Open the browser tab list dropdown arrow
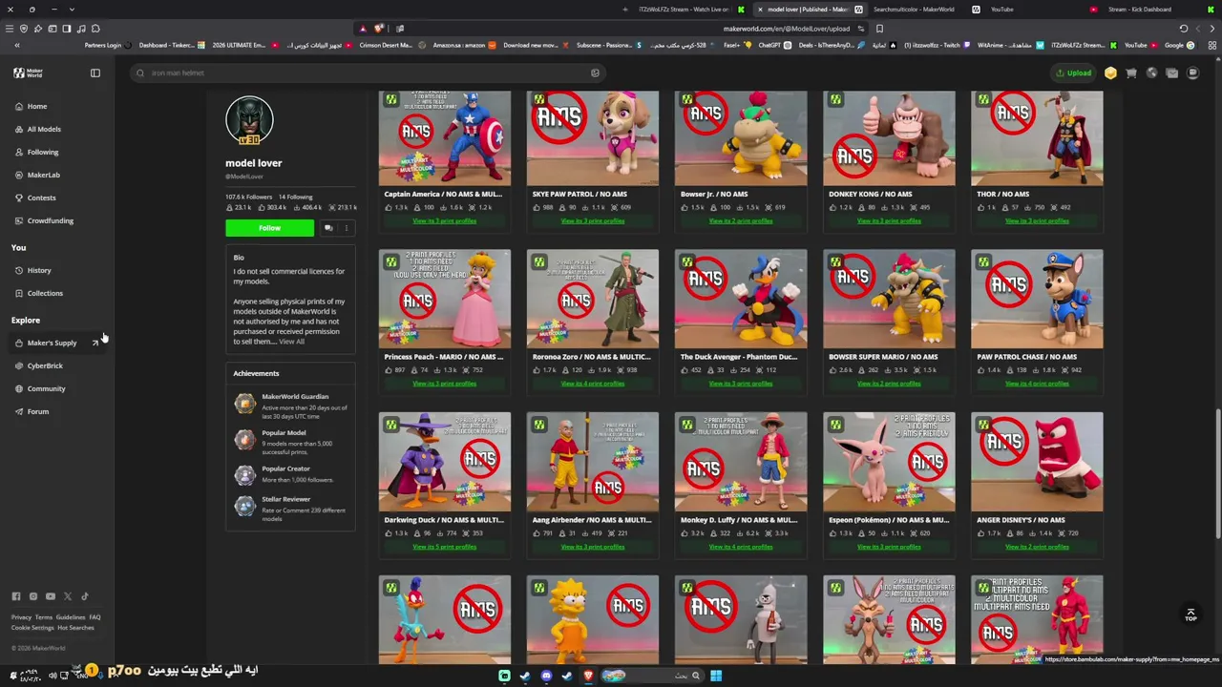The image size is (1222, 687). pos(72,10)
